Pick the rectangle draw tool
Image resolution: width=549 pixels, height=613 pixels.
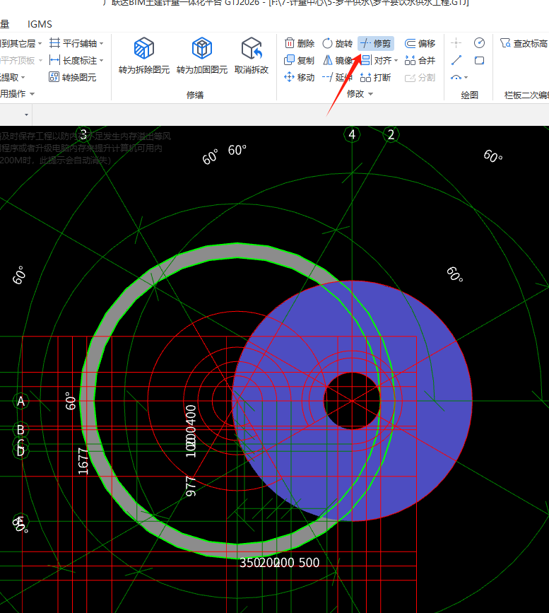[x=480, y=60]
